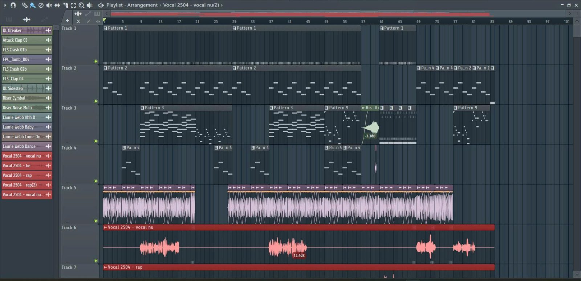Select the Mute tool

pos(49,5)
